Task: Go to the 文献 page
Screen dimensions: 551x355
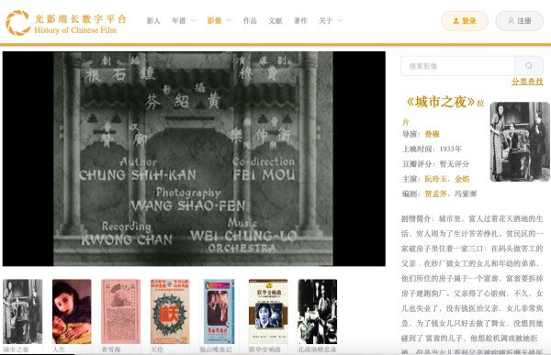Action: coord(275,21)
